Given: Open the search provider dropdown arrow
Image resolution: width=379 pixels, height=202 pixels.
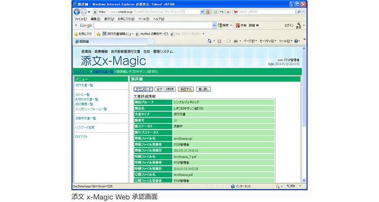Looking at the screenshot, I should click(x=303, y=12).
